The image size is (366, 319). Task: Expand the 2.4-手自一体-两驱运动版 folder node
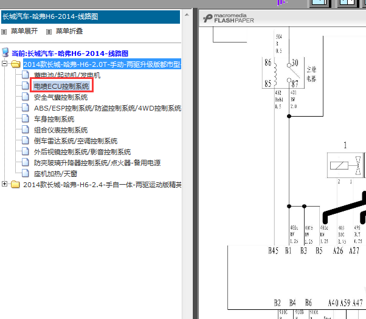click(x=4, y=184)
